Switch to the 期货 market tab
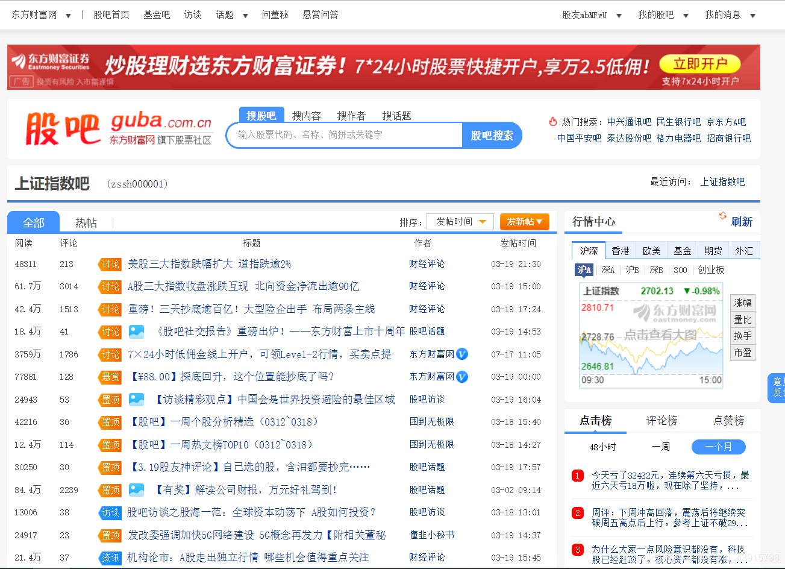This screenshot has width=785, height=569. 713,250
